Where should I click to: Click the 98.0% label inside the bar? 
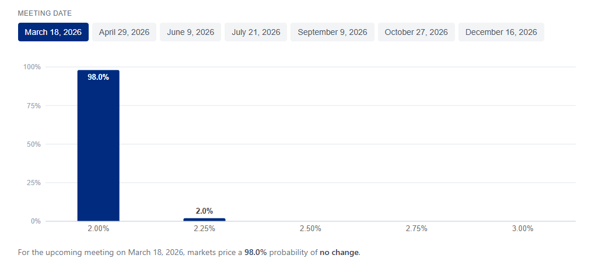click(x=98, y=77)
